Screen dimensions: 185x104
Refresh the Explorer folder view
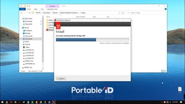[x=123, y=13]
